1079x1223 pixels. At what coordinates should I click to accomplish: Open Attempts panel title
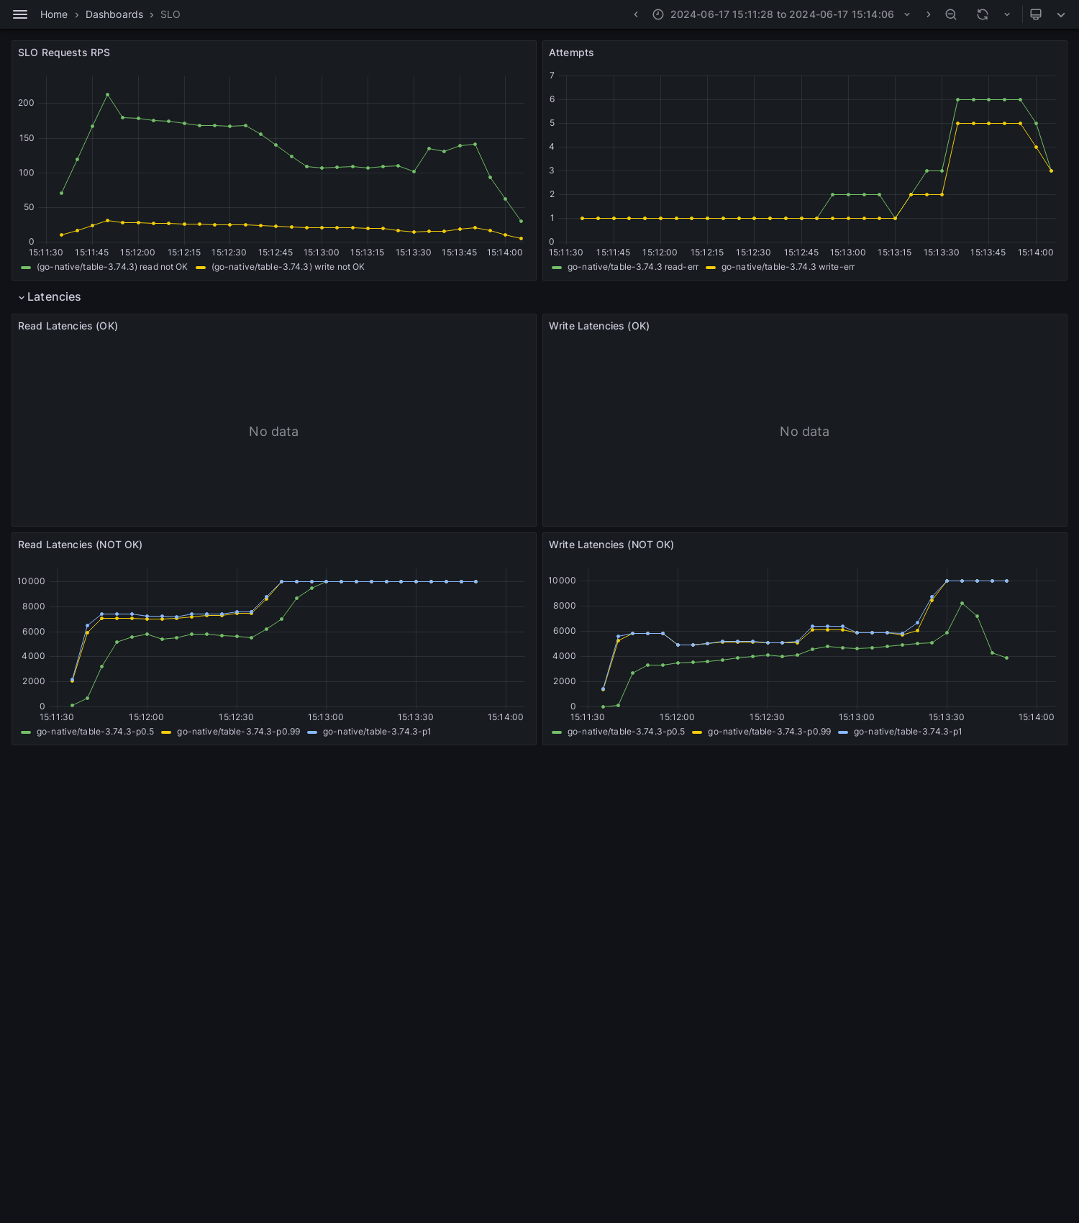pos(571,53)
